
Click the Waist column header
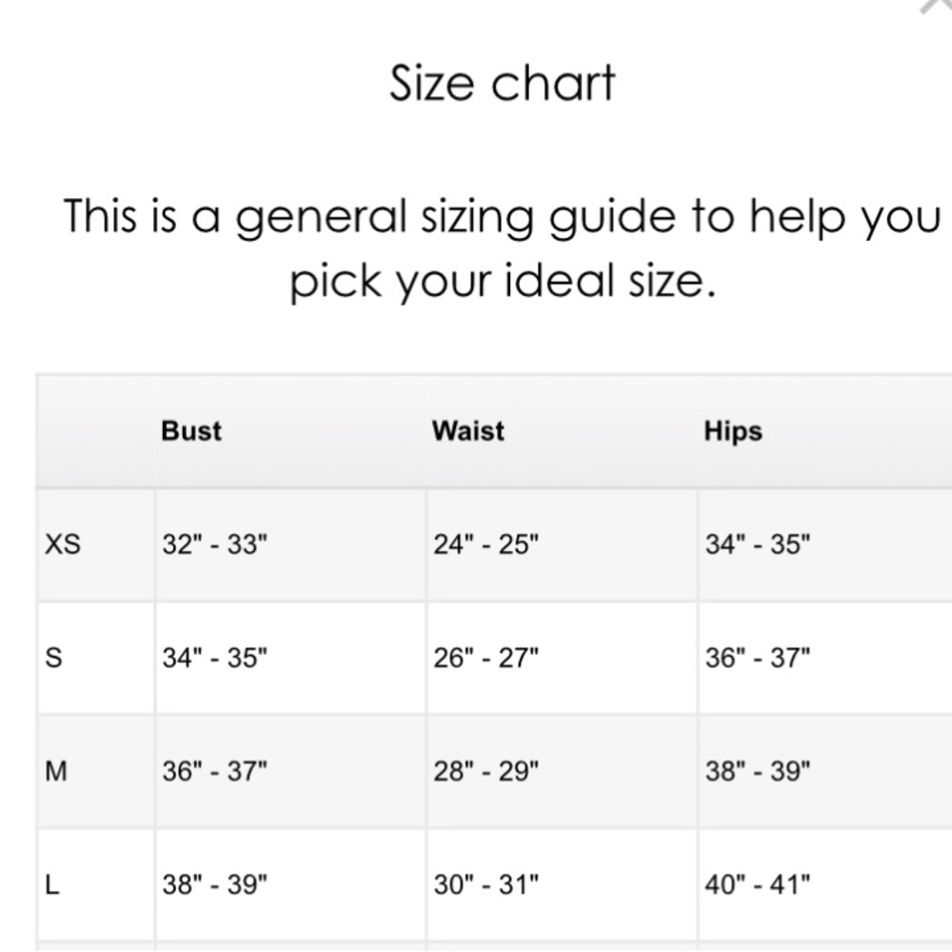click(468, 431)
